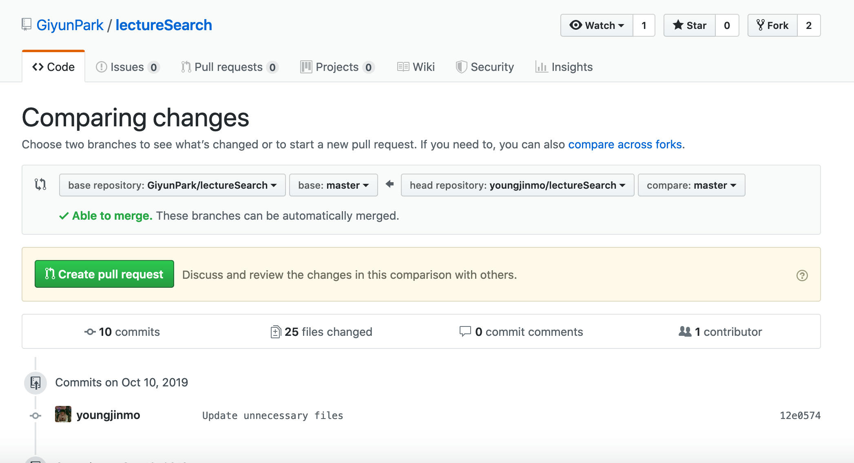Click the help question mark icon
Screen dimensions: 854x463
(802, 276)
